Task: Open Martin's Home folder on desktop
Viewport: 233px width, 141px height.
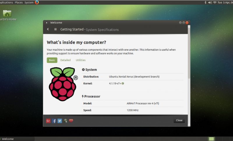Action: point(7,15)
